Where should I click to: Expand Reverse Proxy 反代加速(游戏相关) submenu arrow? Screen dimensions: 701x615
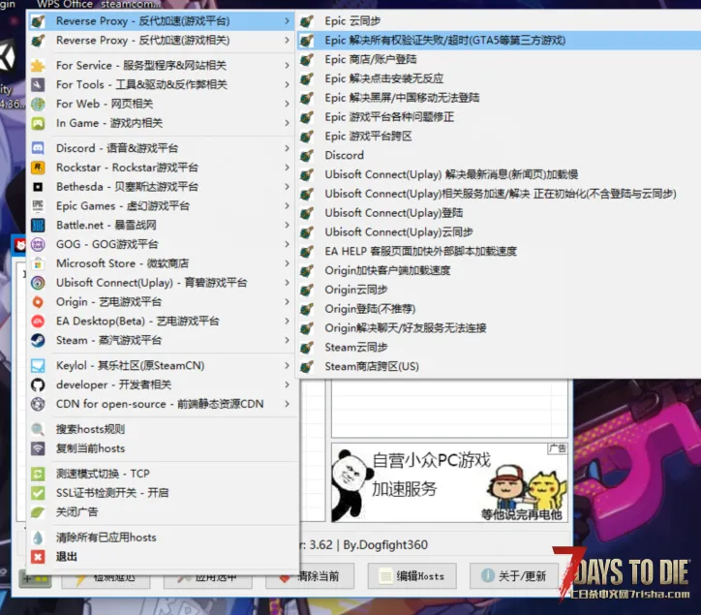[287, 41]
